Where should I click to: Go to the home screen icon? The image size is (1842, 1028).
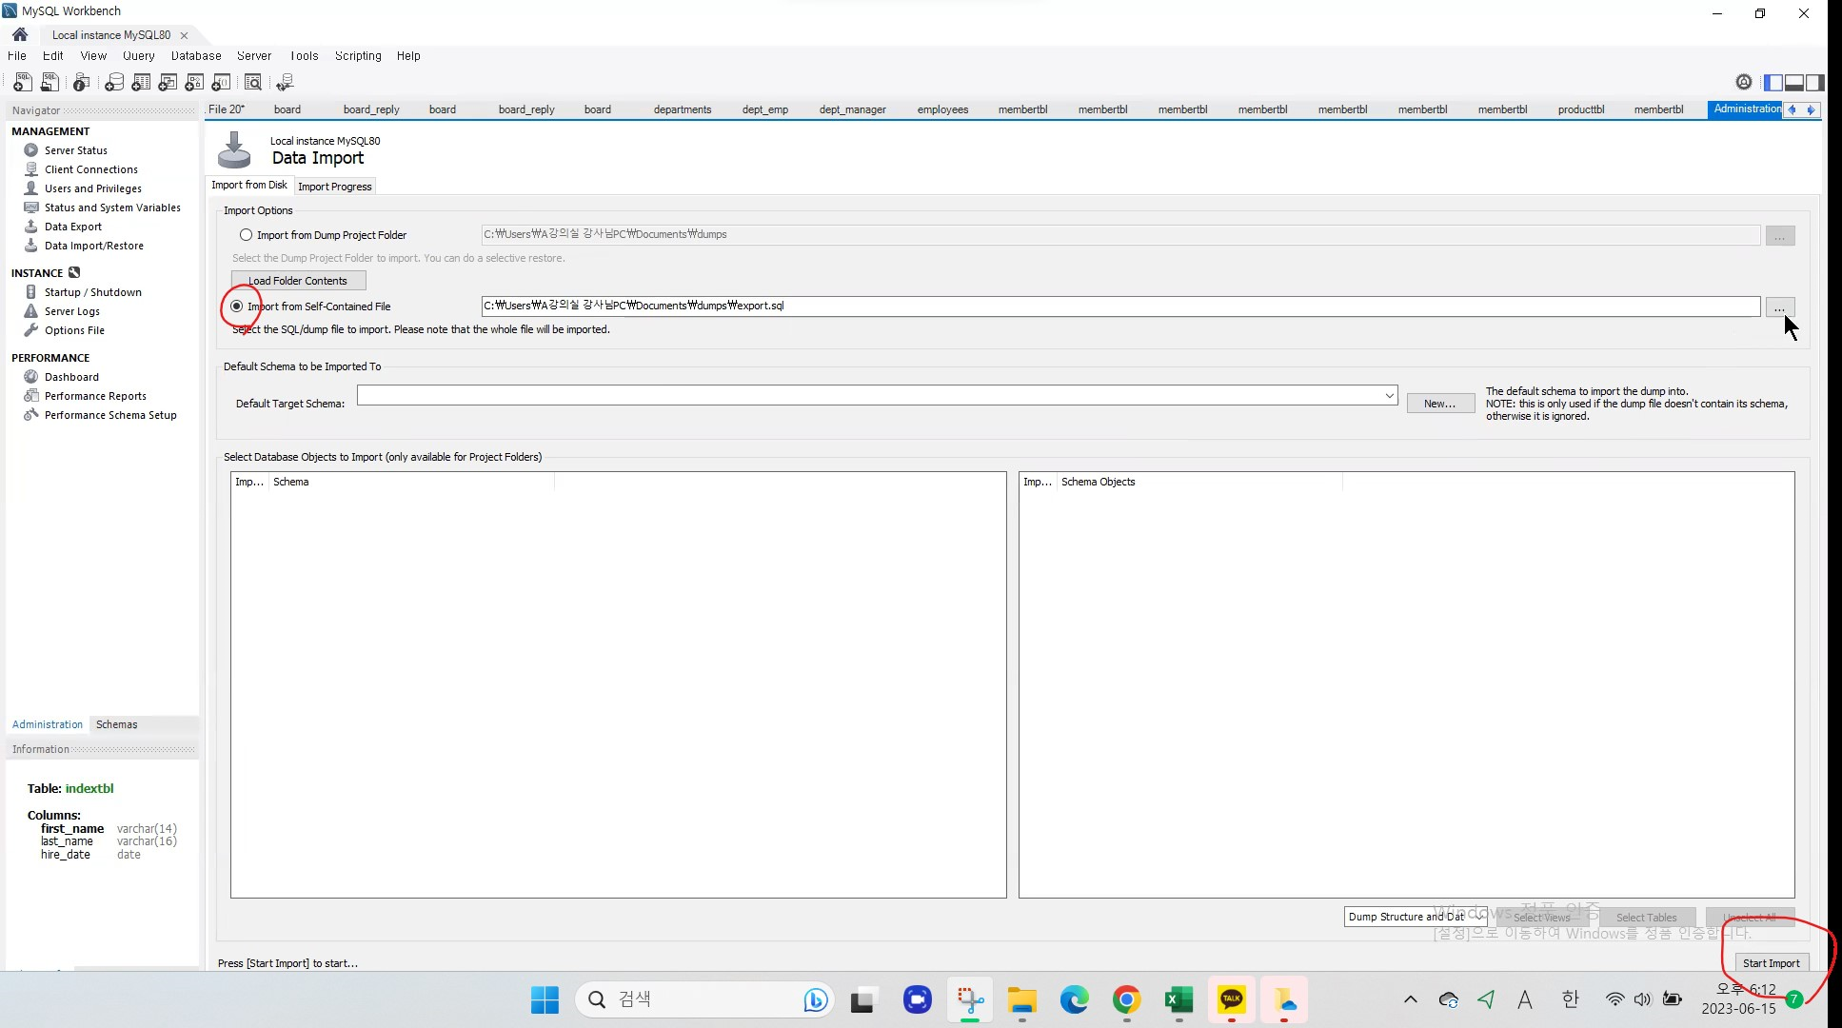pyautogui.click(x=20, y=34)
